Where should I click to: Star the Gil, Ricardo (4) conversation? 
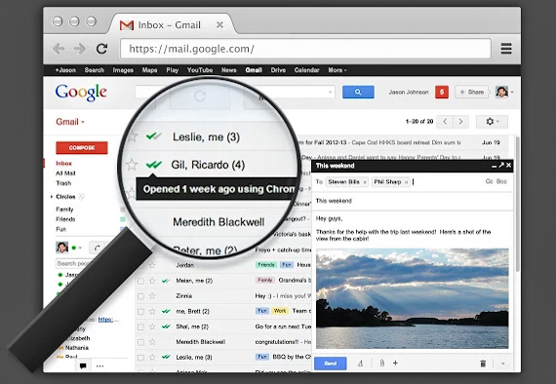(132, 165)
